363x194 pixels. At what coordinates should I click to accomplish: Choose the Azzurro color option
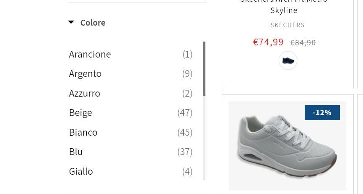tap(130, 93)
